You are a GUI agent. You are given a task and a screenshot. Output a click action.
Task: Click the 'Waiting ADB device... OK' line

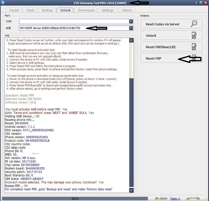[22, 116]
